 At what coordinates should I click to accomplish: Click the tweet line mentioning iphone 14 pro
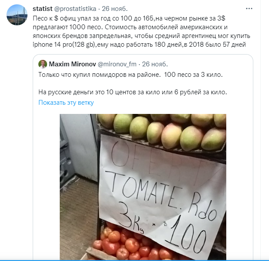pos(139,45)
